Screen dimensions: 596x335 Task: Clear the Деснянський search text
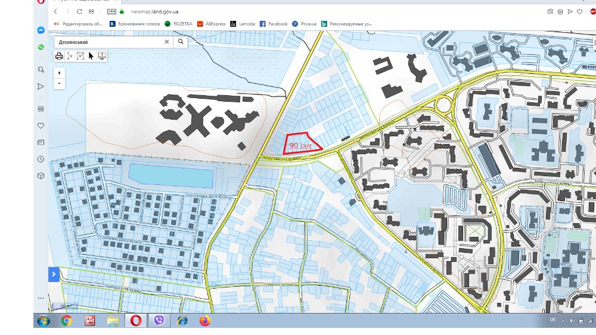166,42
